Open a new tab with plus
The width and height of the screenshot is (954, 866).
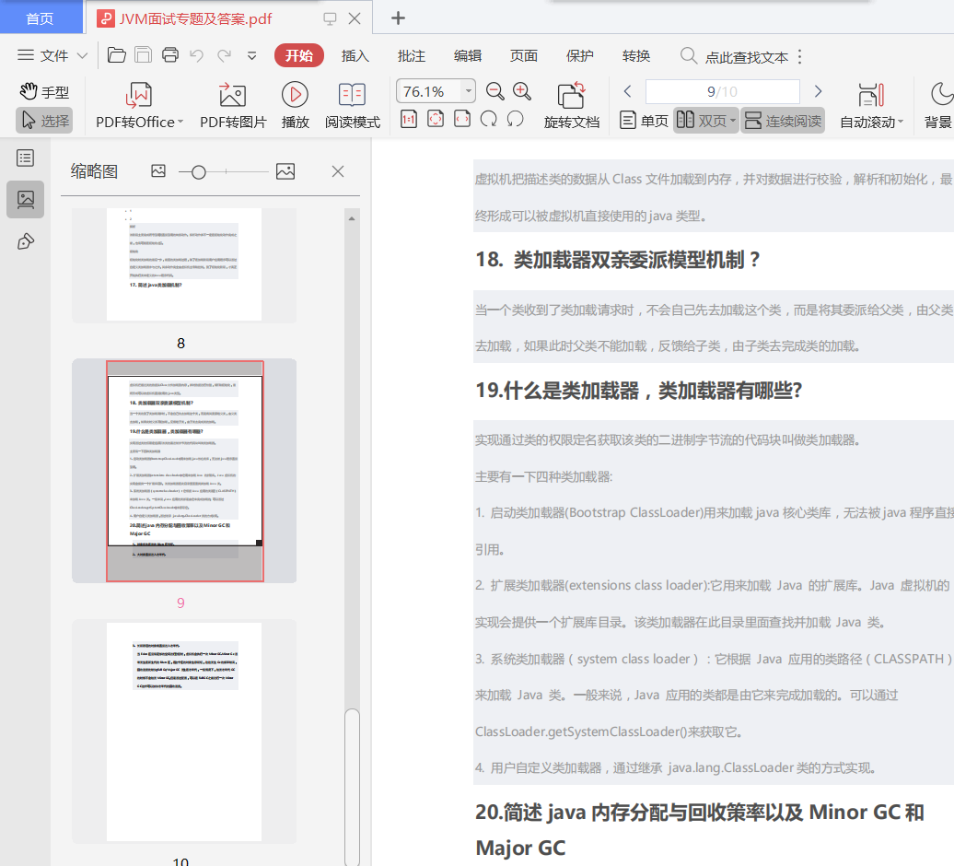(x=398, y=18)
